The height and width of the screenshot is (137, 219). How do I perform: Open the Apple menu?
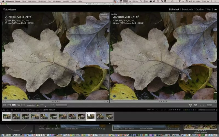[x=3, y=1]
